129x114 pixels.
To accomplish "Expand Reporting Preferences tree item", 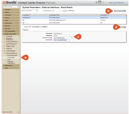I will tap(4, 39).
